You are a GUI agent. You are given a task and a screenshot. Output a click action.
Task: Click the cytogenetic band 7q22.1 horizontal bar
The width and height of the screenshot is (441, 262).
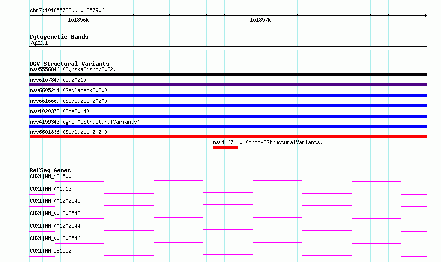(x=228, y=48)
